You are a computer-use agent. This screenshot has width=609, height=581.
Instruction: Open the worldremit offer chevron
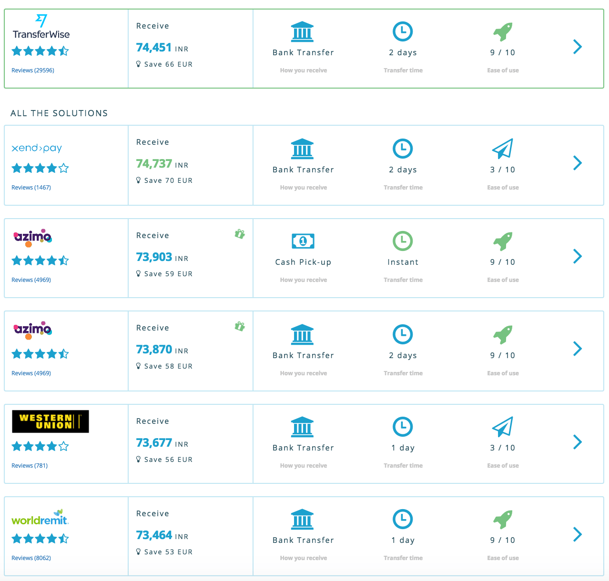pyautogui.click(x=578, y=534)
